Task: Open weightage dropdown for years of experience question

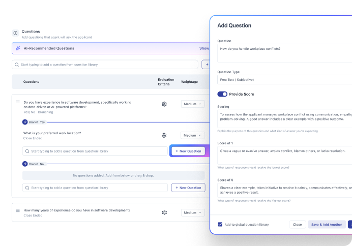Action: 193,212
